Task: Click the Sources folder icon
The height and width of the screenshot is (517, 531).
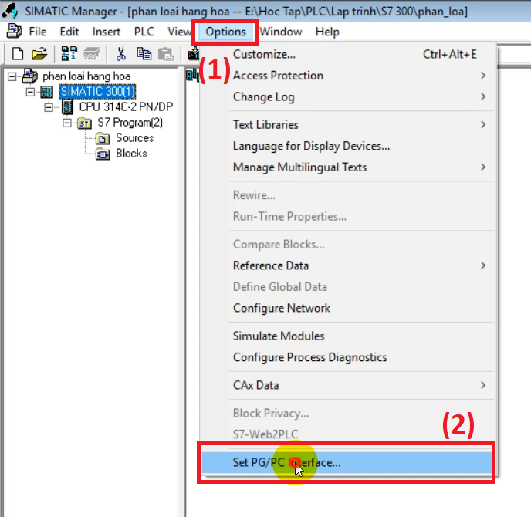Action: (103, 138)
